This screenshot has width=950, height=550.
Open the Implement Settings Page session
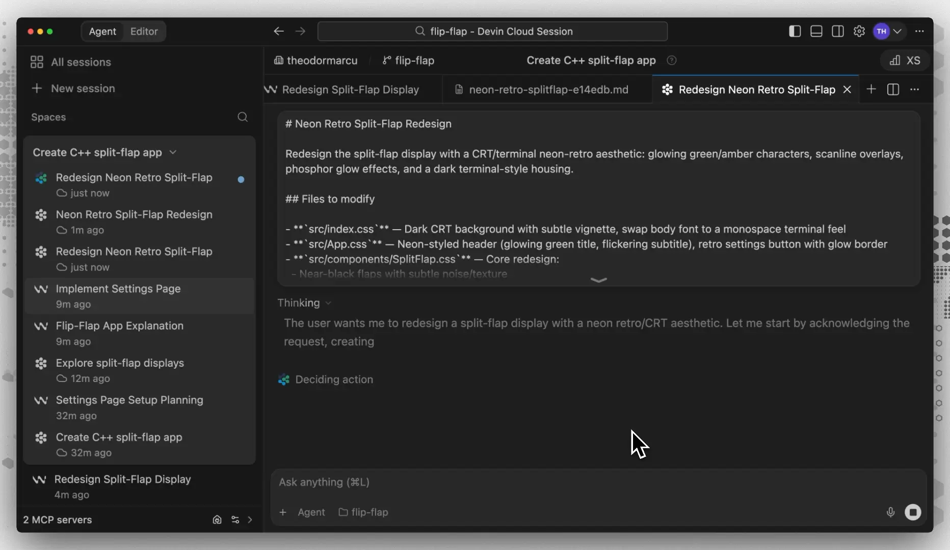click(139, 296)
